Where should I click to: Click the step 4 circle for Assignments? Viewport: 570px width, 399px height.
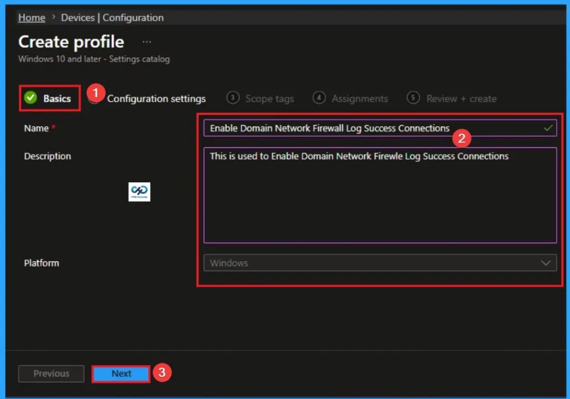coord(319,98)
